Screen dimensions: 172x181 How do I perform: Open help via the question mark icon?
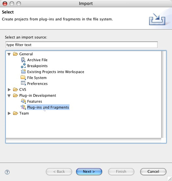pos(7,172)
